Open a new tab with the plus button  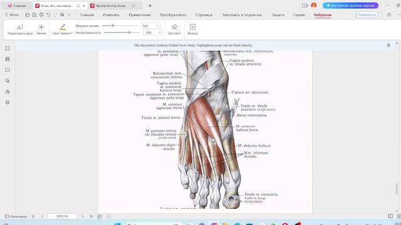(x=150, y=6)
